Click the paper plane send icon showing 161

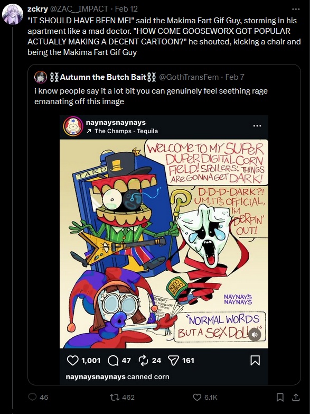[x=173, y=361]
